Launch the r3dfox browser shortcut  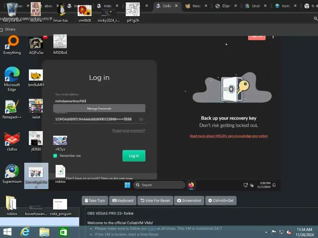(x=12, y=141)
